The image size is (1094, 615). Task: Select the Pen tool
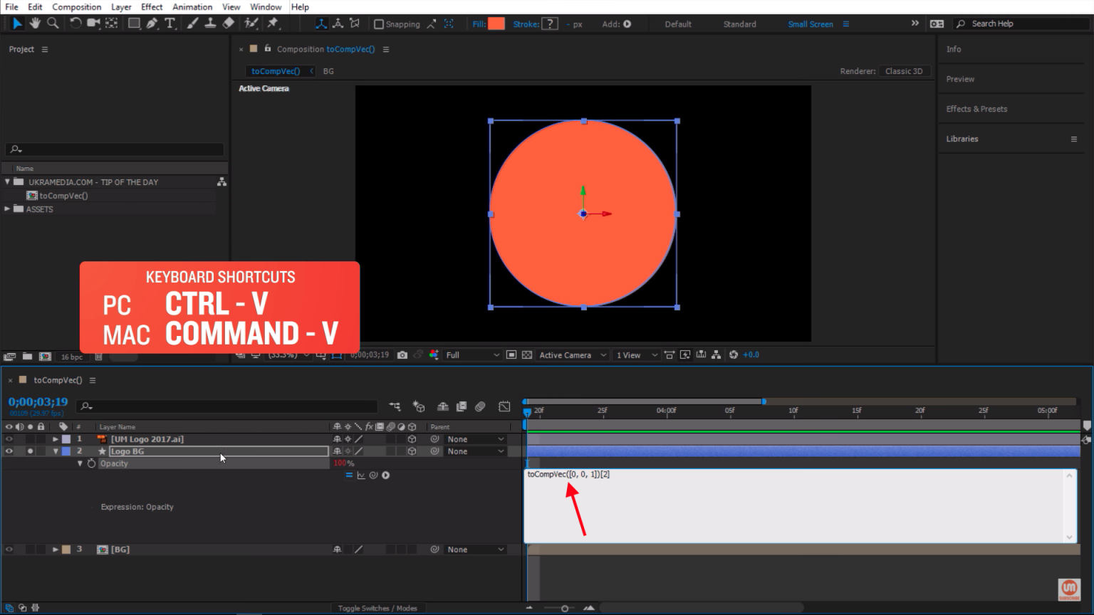pyautogui.click(x=152, y=23)
